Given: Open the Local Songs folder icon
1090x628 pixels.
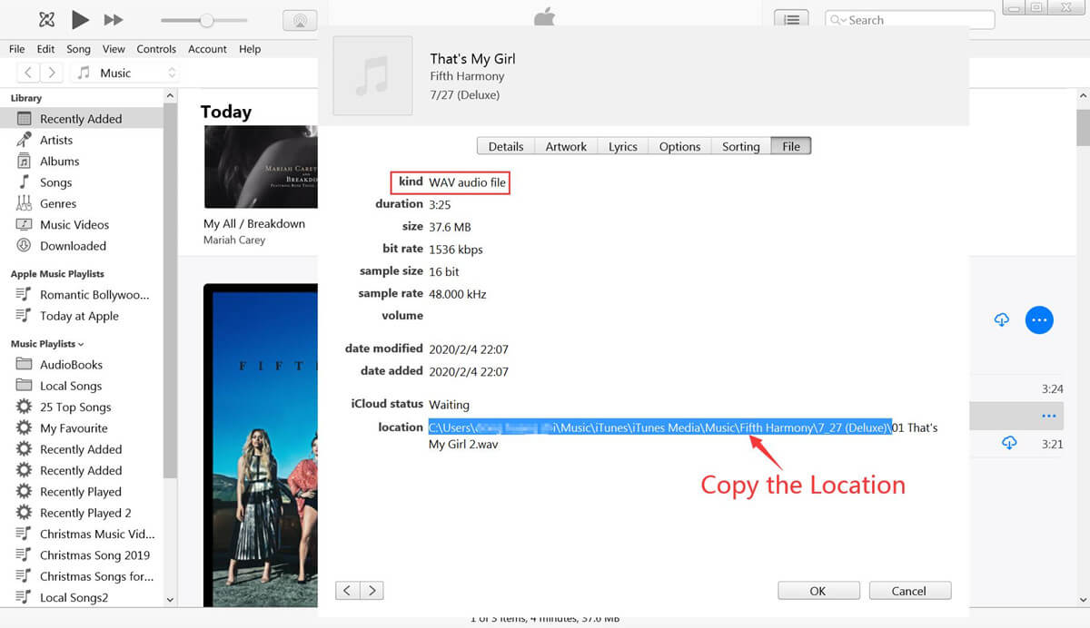Looking at the screenshot, I should tap(24, 386).
